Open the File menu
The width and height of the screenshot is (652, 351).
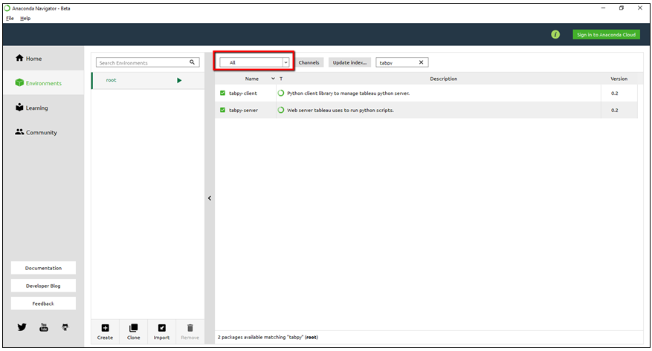tap(10, 18)
